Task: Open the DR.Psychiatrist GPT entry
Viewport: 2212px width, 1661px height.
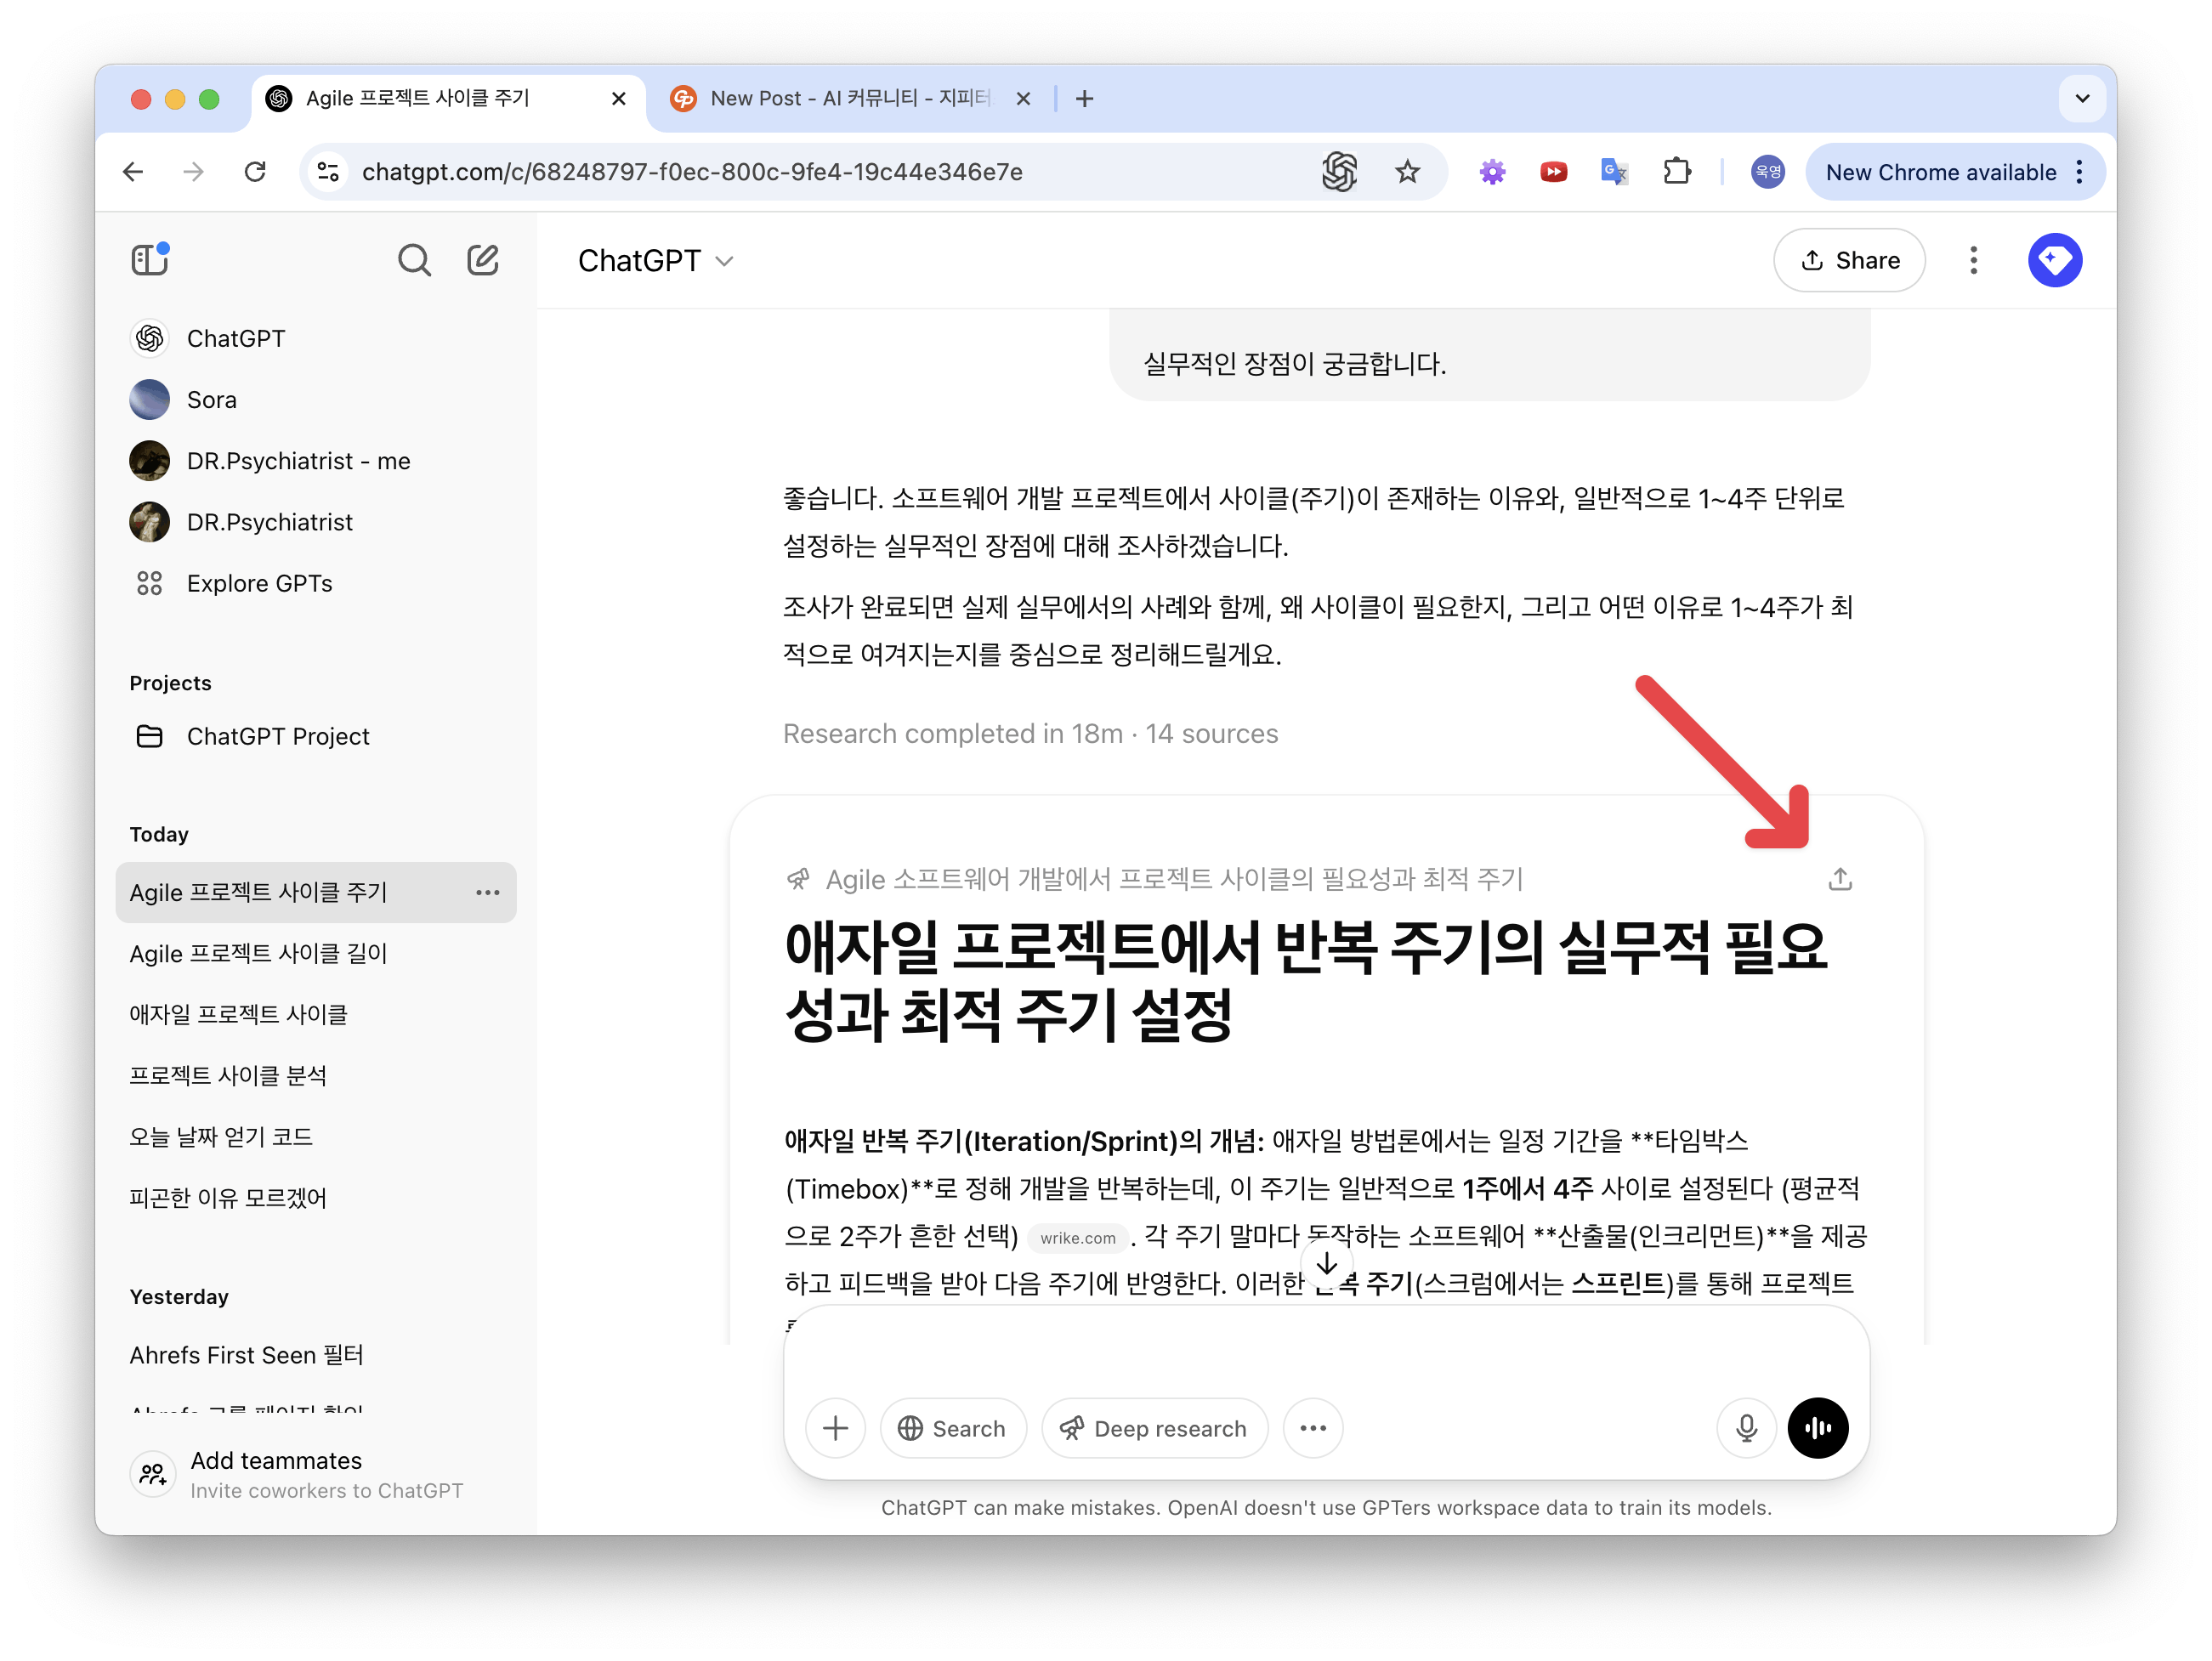Action: [x=316, y=521]
